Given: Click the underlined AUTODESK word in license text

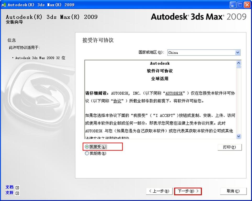Looking at the screenshot, I should [x=174, y=93].
